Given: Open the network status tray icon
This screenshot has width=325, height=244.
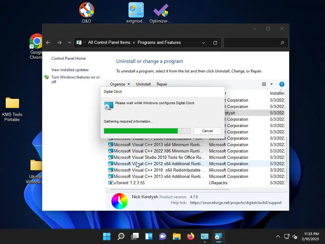Looking at the screenshot, I should [287, 236].
